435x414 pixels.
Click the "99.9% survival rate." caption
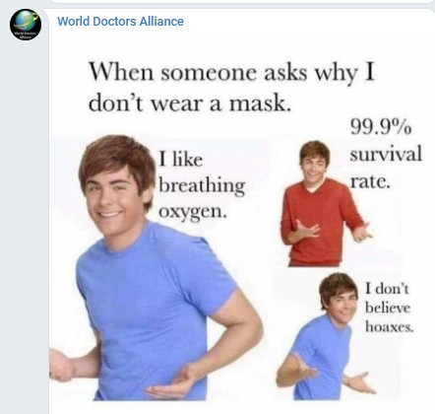[x=386, y=154]
